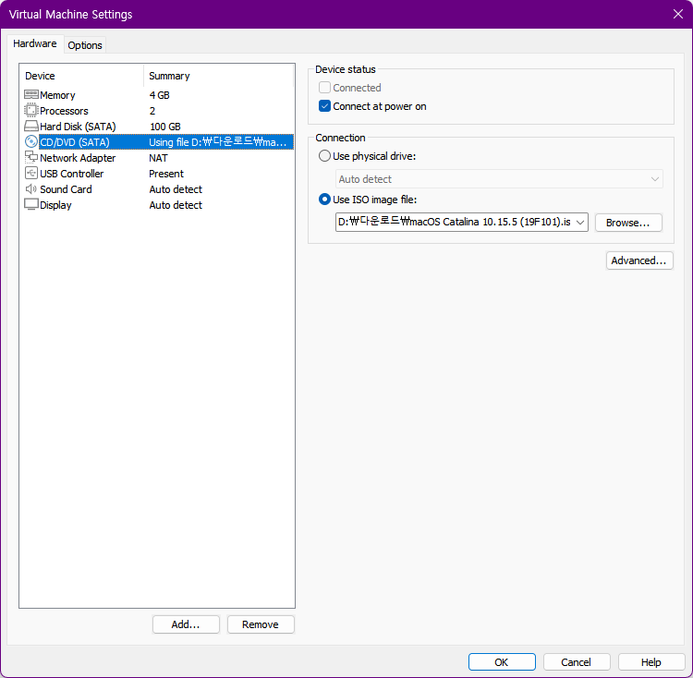The width and height of the screenshot is (693, 678).
Task: Click the 4 GB memory summary
Action: tap(160, 95)
